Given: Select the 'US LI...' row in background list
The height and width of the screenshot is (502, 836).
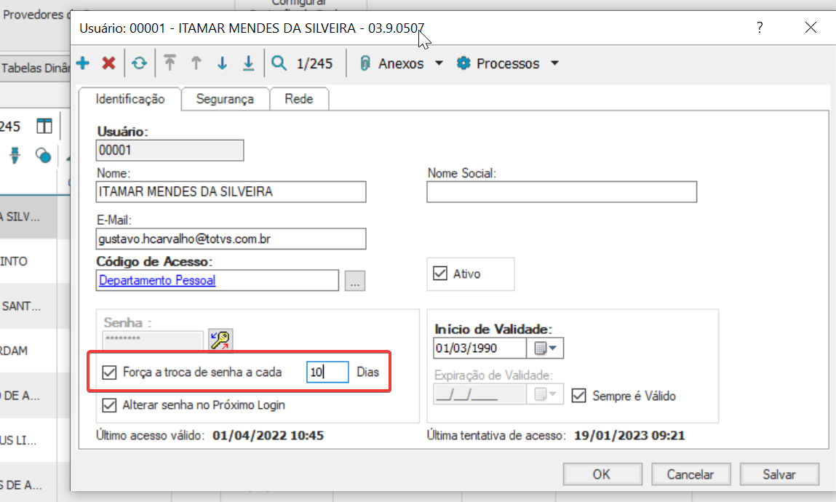Looking at the screenshot, I should [x=28, y=441].
